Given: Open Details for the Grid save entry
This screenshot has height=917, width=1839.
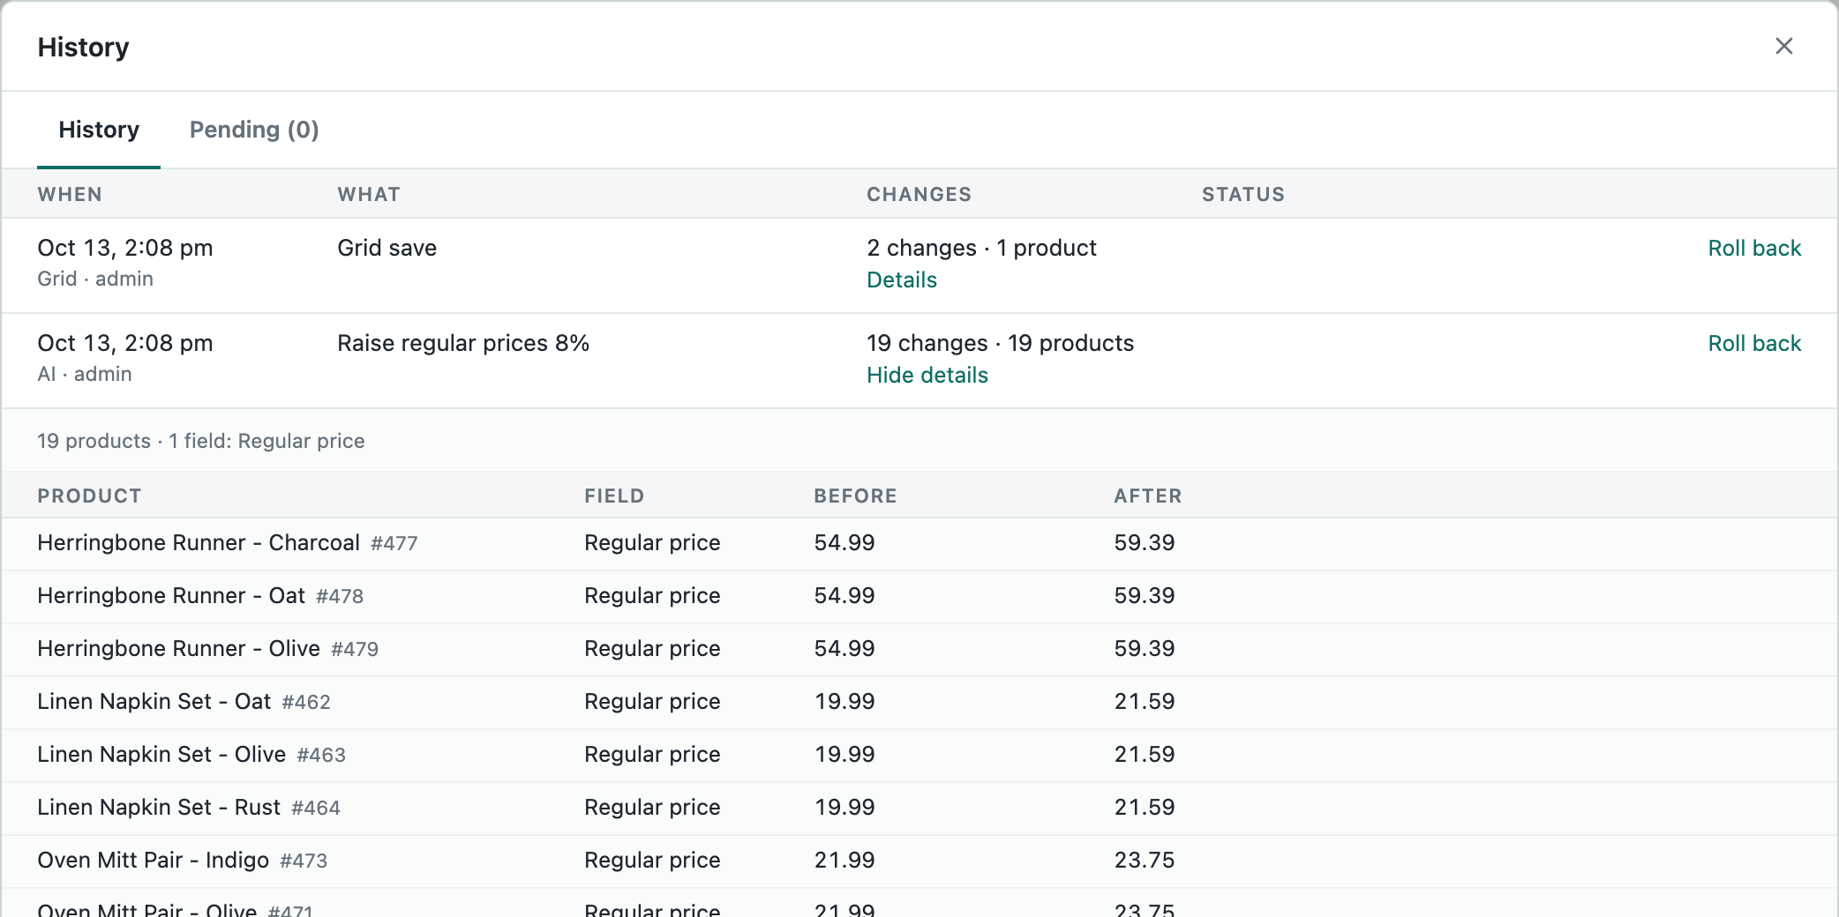Looking at the screenshot, I should 902,280.
